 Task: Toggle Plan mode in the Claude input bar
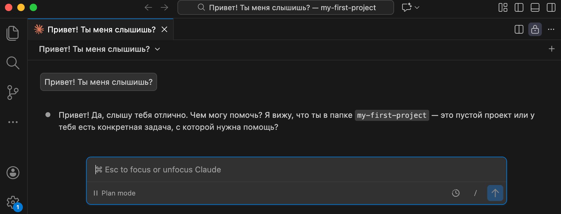point(114,193)
